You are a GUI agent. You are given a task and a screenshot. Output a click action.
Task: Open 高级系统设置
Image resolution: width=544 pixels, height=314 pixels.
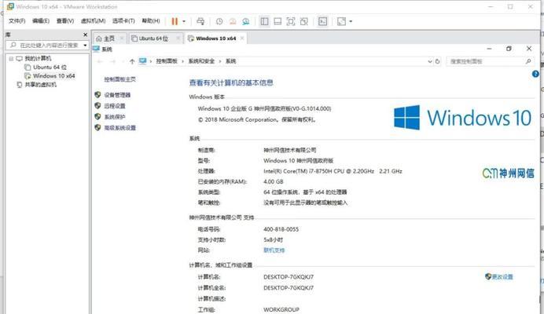pyautogui.click(x=120, y=128)
